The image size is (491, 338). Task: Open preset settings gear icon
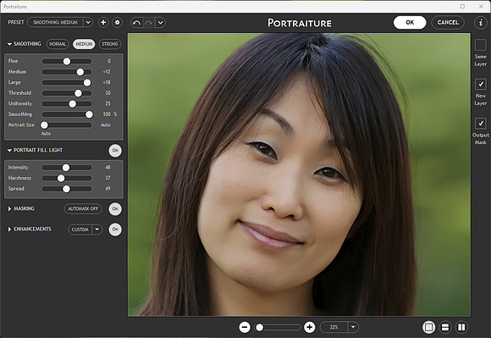(117, 23)
